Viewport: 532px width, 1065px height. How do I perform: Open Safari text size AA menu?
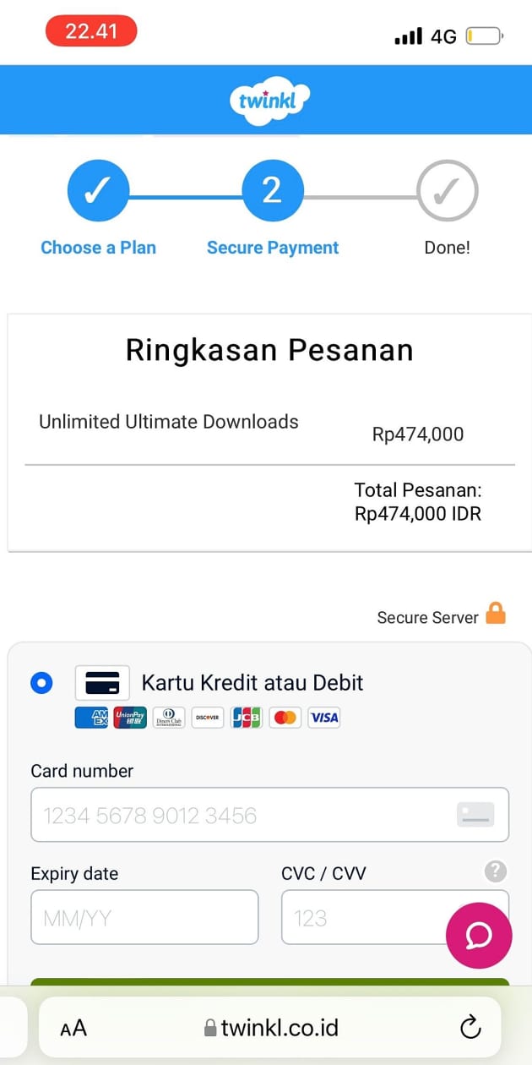pos(73,1028)
